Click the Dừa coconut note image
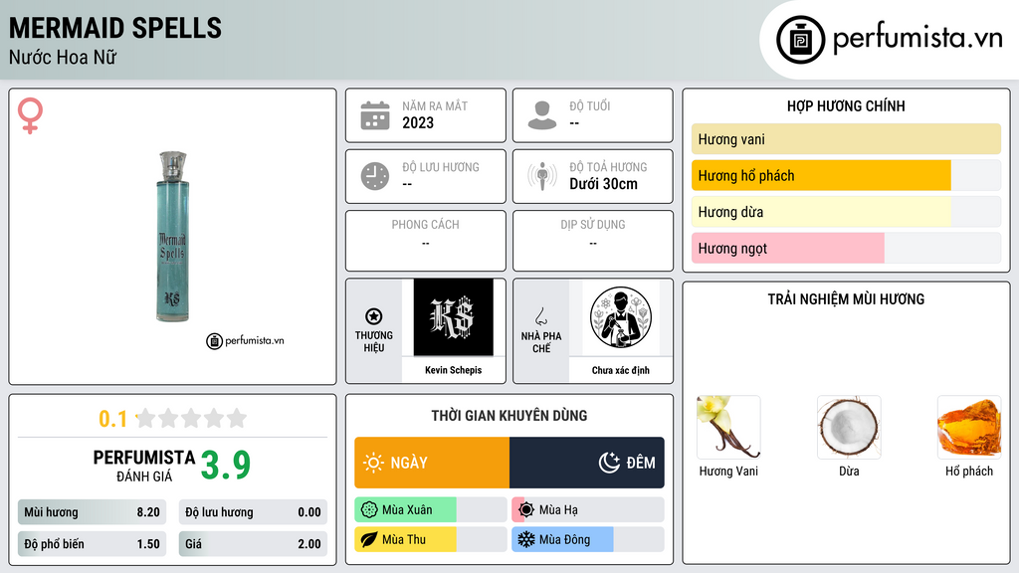Viewport: 1019px width, 573px height. pyautogui.click(x=849, y=427)
